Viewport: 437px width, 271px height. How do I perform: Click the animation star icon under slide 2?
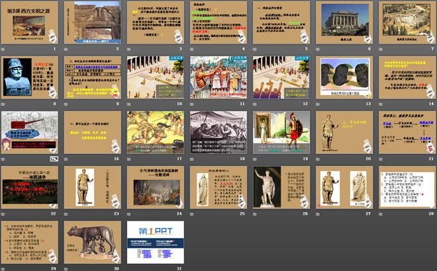[x=66, y=49]
